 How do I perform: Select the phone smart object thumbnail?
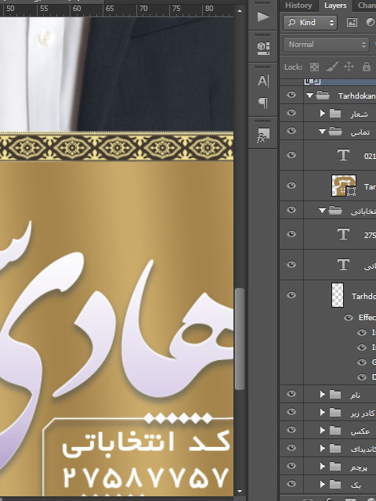(x=344, y=186)
